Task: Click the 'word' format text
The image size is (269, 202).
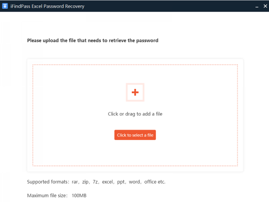Action: tap(134, 182)
